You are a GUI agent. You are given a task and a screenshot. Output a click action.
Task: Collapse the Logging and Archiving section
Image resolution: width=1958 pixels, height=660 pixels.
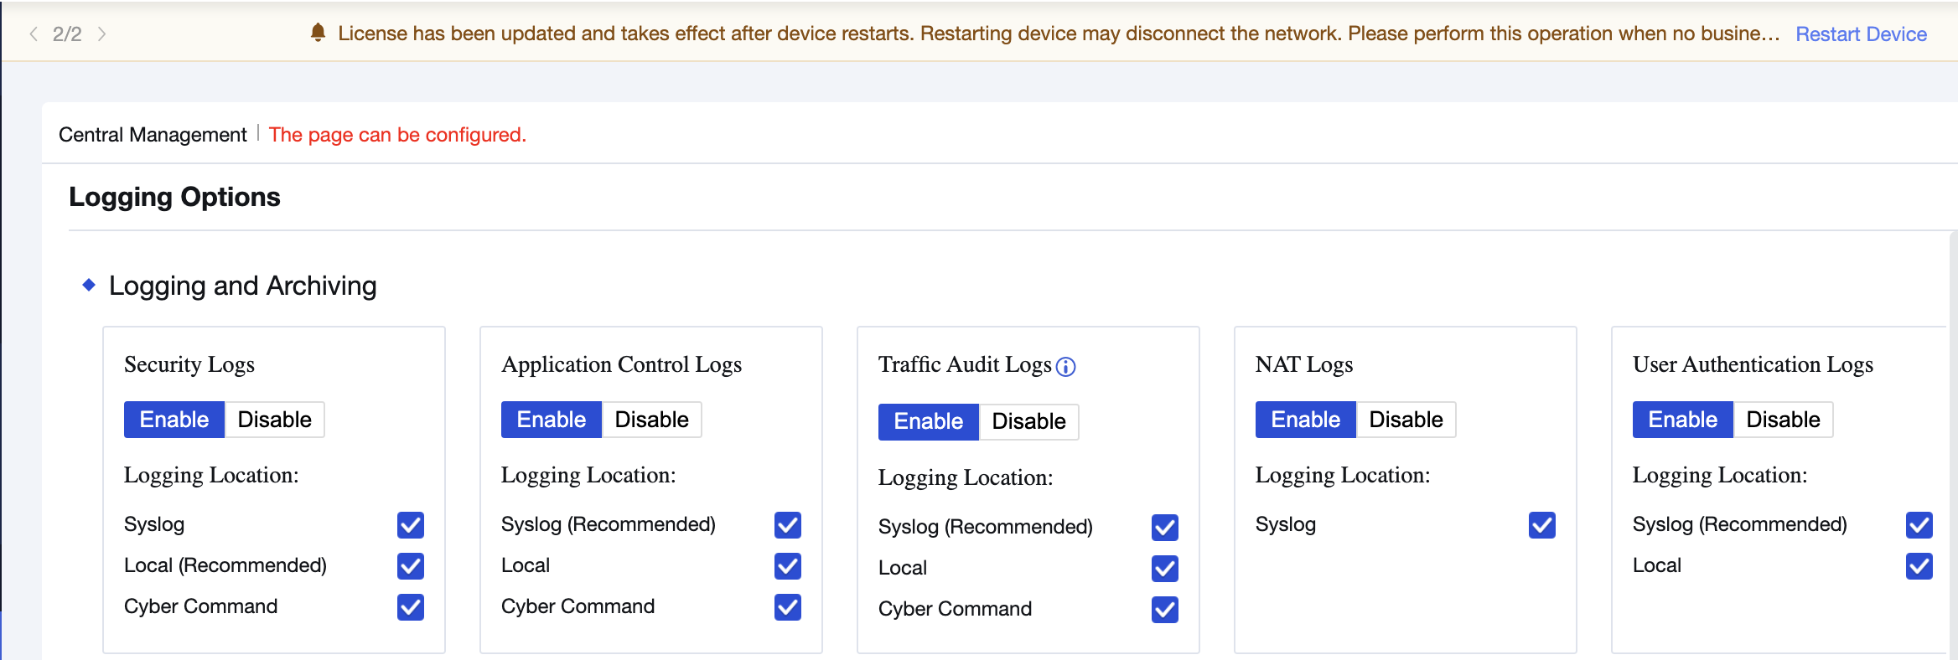pyautogui.click(x=89, y=286)
